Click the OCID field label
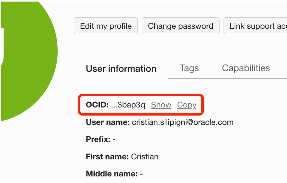 click(97, 105)
